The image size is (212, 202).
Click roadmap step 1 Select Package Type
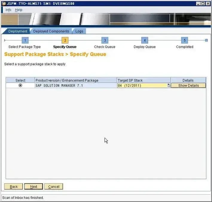pyautogui.click(x=25, y=40)
